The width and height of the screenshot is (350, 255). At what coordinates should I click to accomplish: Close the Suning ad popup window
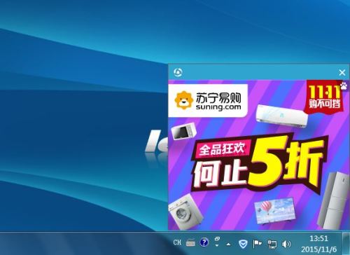[x=342, y=73]
